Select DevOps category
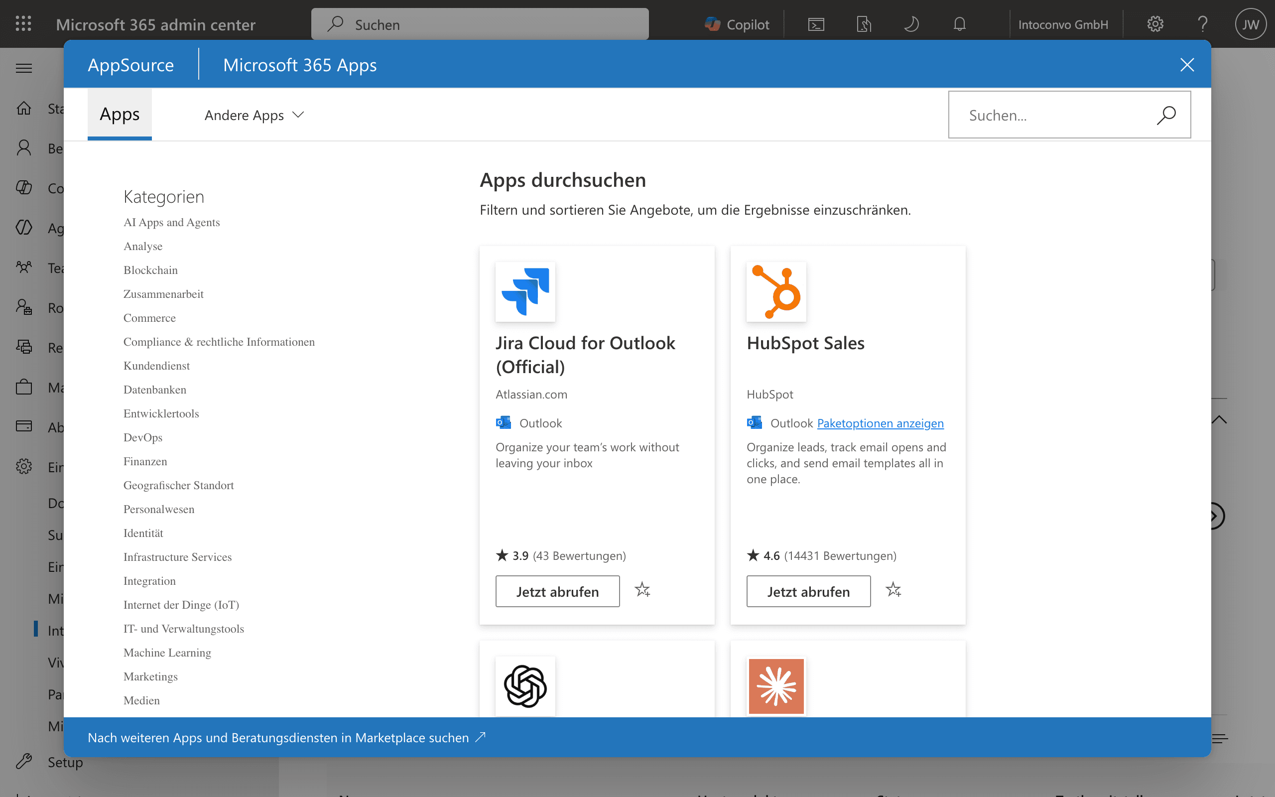Screen dimensions: 1275x797 [143, 437]
